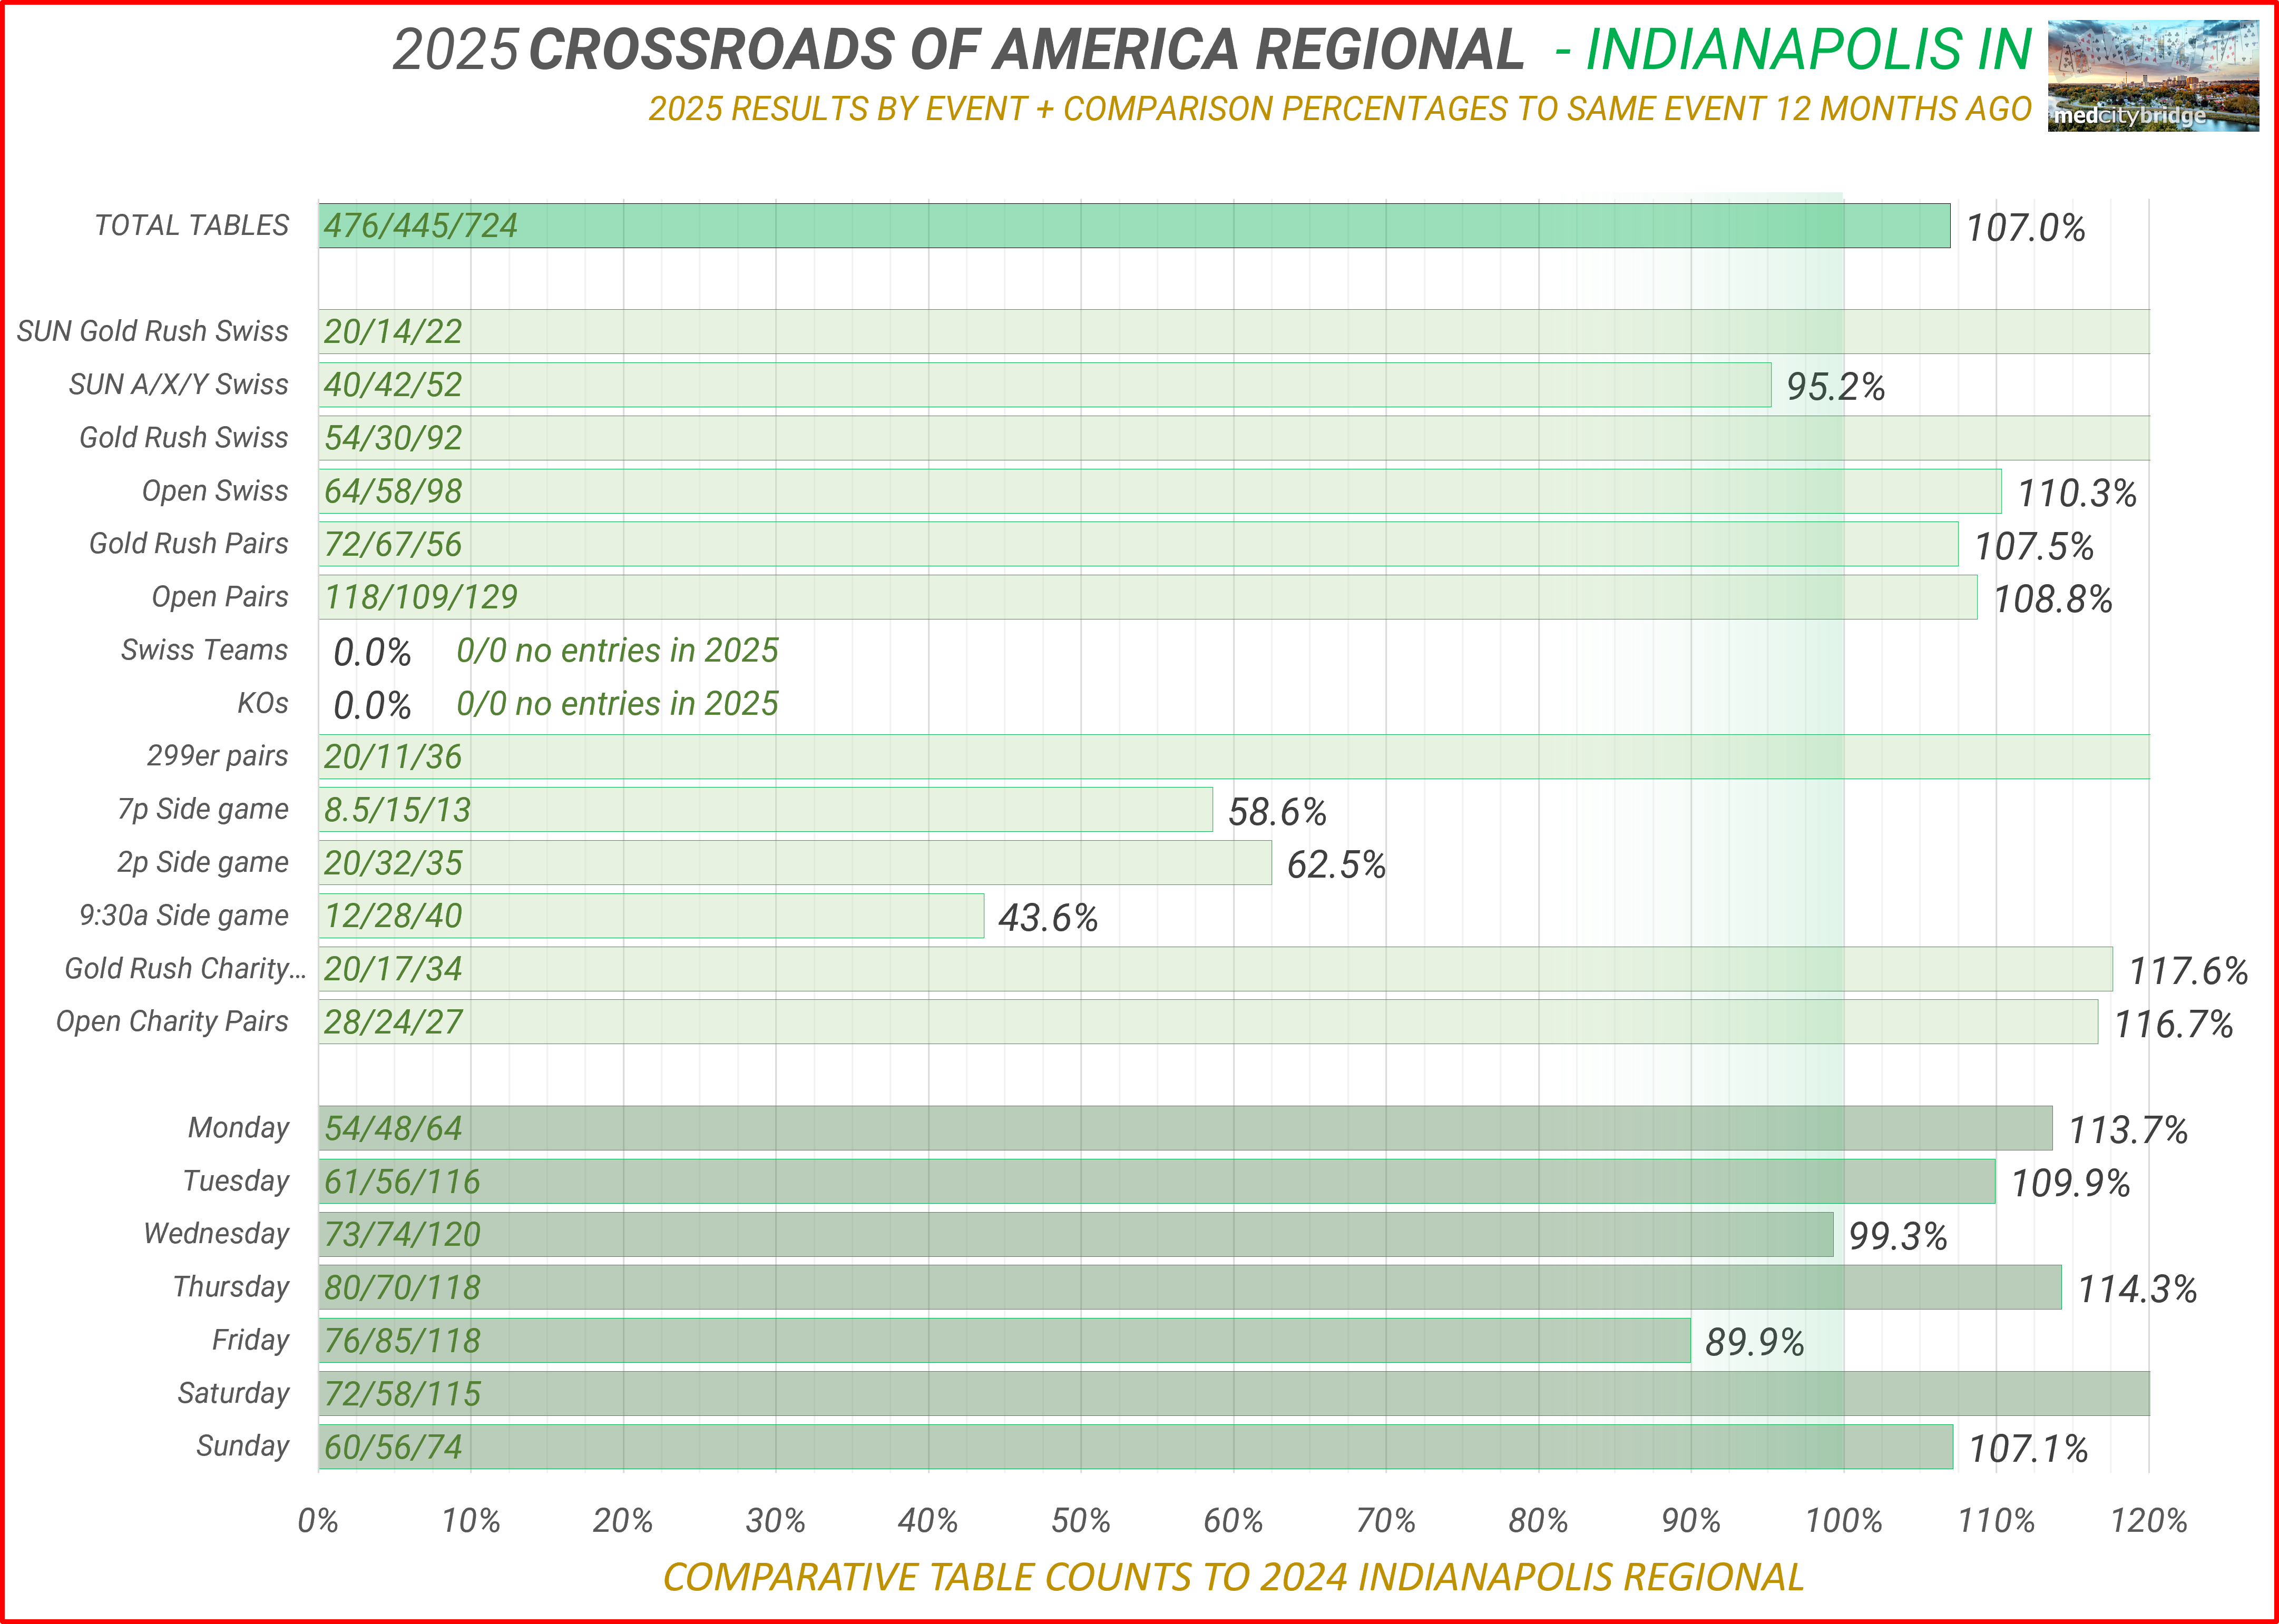Image resolution: width=2279 pixels, height=1624 pixels.
Task: Click the Tuesday row label
Action: coord(236,1180)
